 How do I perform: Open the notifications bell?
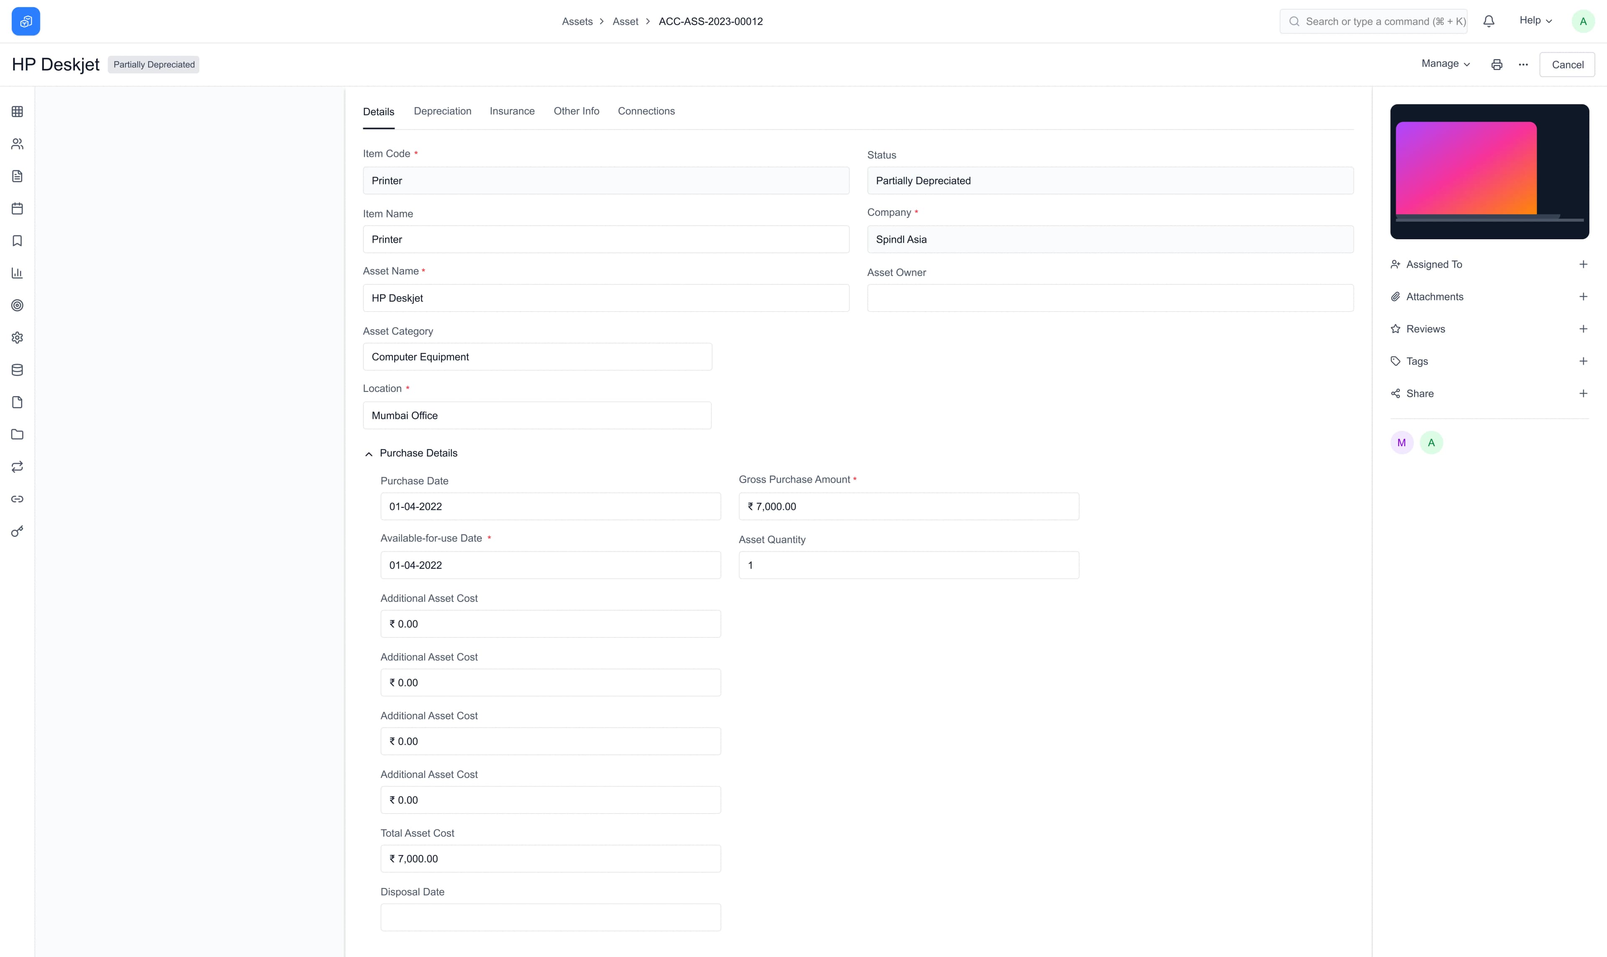(1488, 20)
